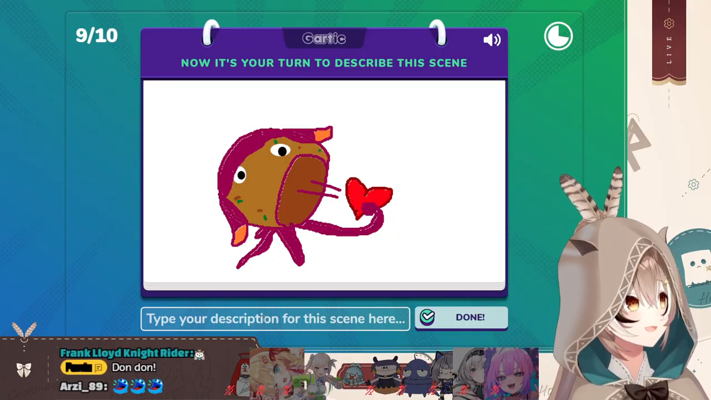The image size is (711, 400).
Task: Focus the scene description text field
Action: 276,319
